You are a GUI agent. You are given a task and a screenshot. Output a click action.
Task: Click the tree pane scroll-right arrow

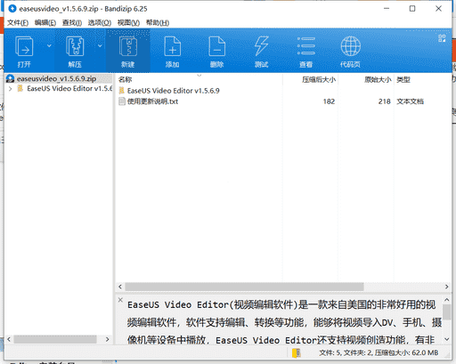108,339
